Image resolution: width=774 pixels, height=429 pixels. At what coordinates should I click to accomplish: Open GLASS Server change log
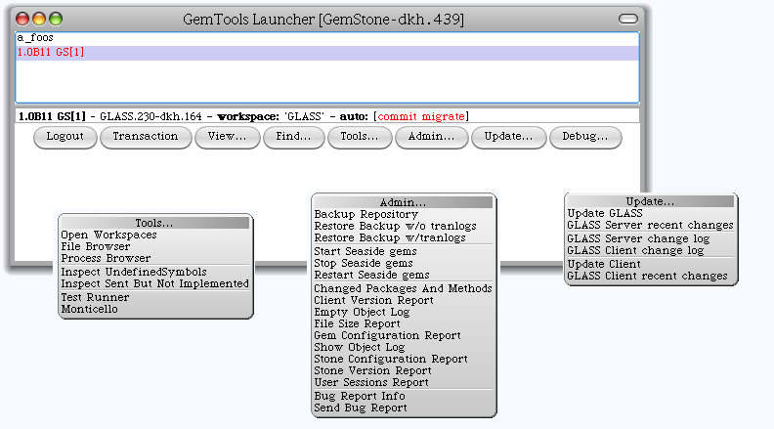coord(651,239)
